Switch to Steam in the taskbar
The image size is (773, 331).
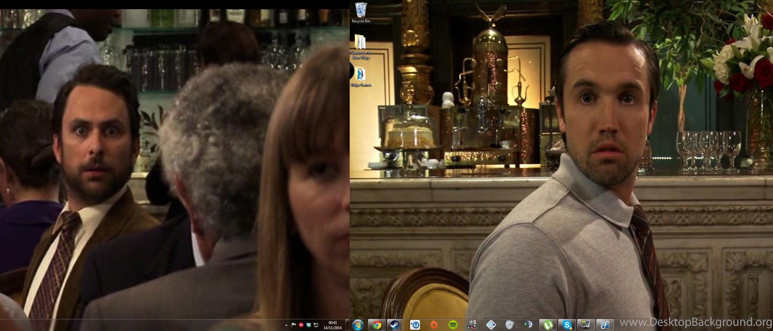tap(394, 325)
